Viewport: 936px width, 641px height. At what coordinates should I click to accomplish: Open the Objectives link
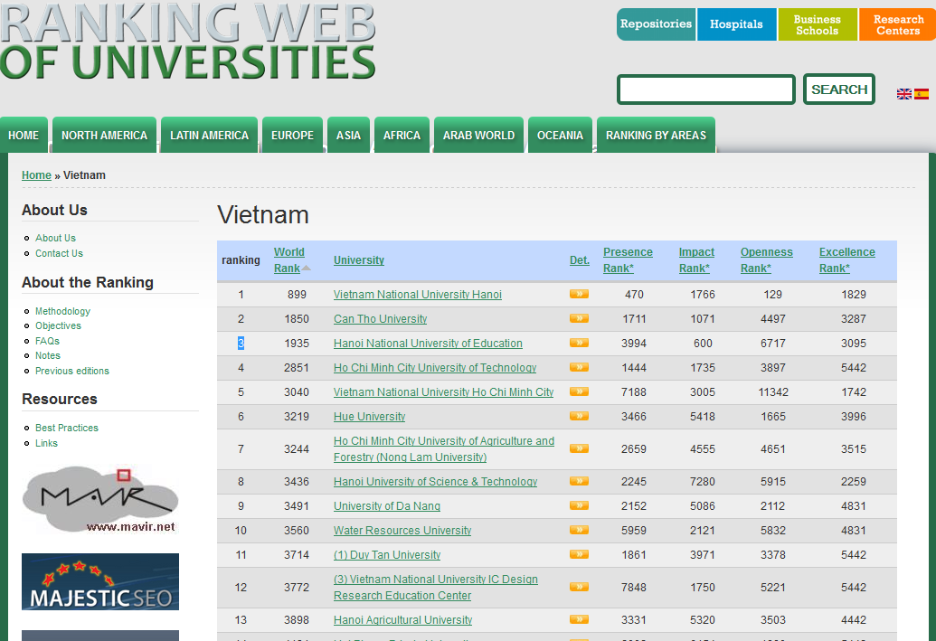click(x=58, y=325)
